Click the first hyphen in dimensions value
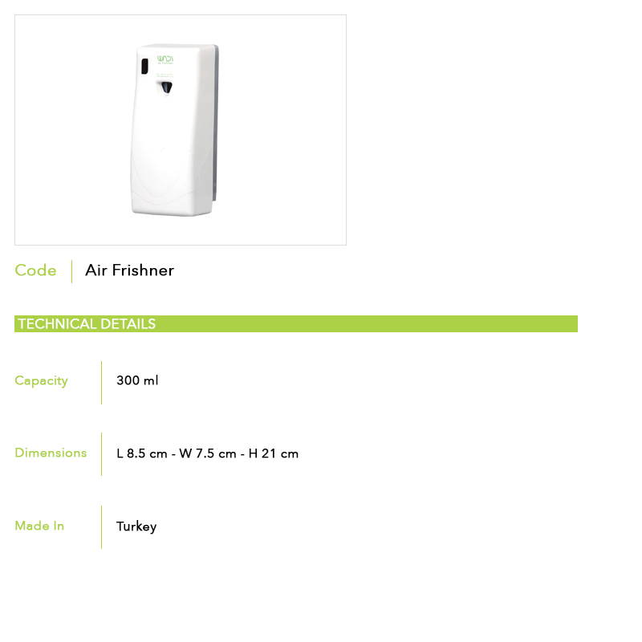This screenshot has height=642, width=642. point(173,454)
